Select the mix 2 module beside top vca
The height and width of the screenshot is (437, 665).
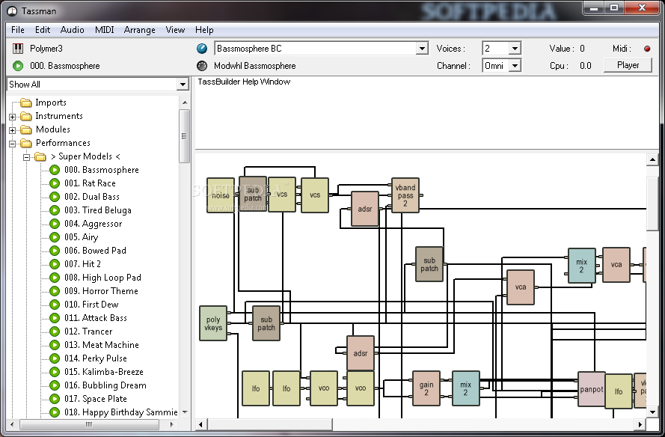581,266
